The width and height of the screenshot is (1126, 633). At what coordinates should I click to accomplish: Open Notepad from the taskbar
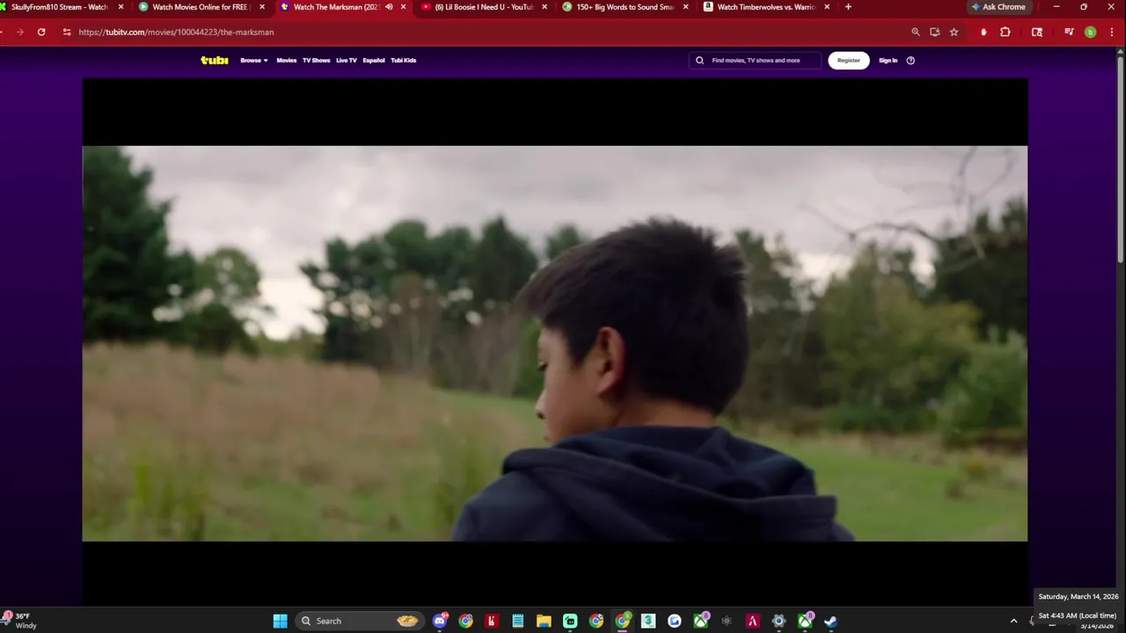pyautogui.click(x=518, y=621)
